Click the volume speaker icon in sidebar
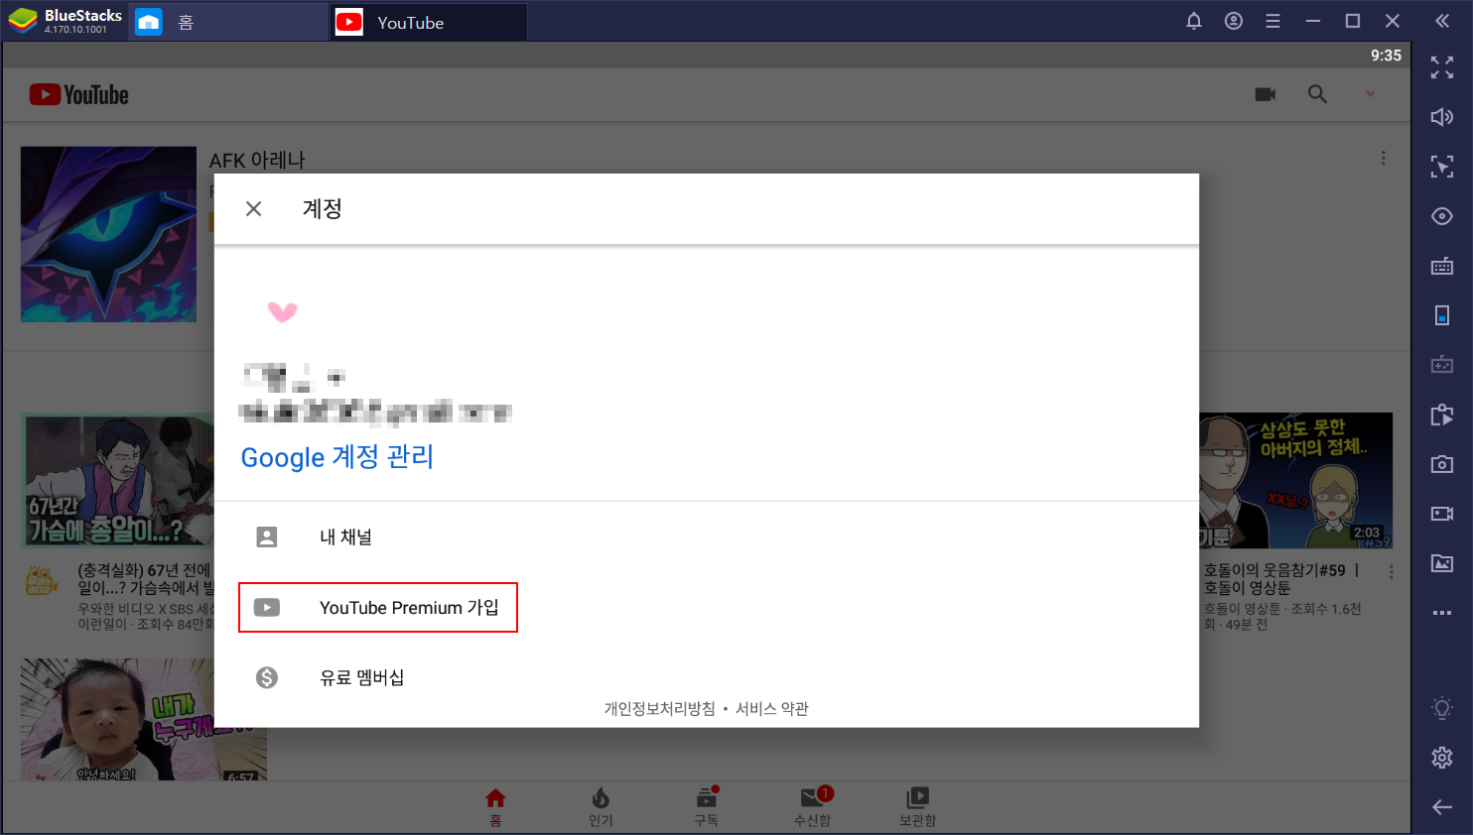Screen dimensions: 1473x835 click(1442, 117)
